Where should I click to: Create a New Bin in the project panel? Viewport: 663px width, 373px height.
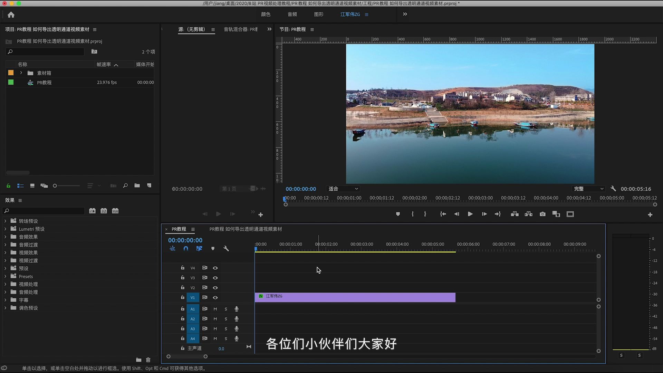tap(137, 186)
